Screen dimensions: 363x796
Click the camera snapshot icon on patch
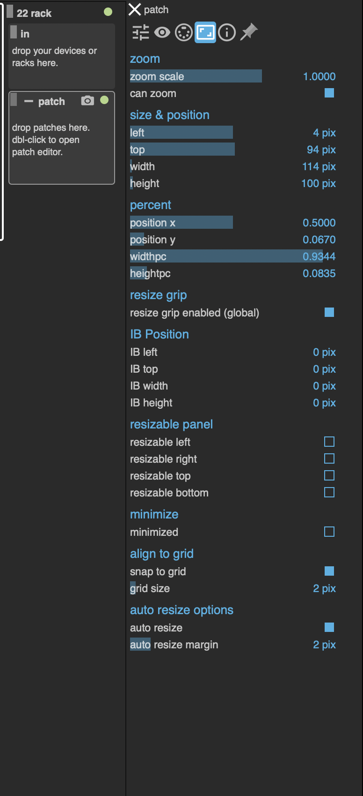click(x=87, y=101)
